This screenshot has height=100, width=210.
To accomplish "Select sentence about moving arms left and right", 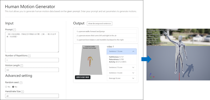I will pos(106,36).
